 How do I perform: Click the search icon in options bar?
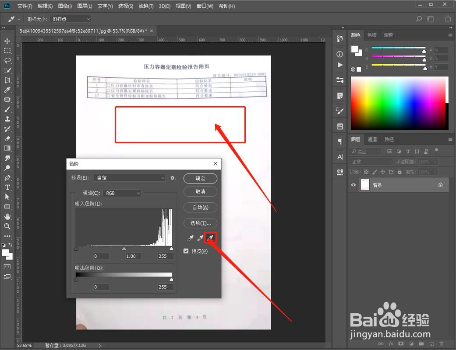click(419, 19)
